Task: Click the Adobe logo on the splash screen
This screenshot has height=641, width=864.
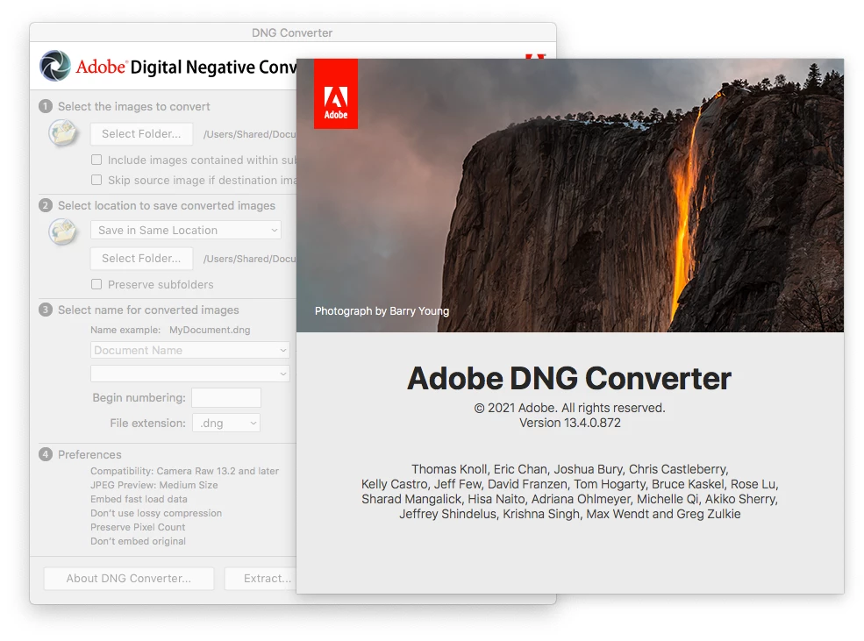Action: [336, 94]
